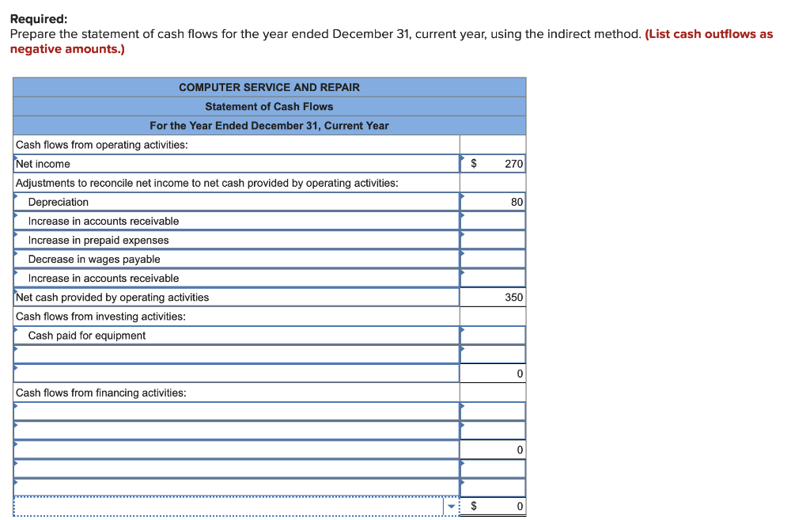Select the blank row under Cash paid for equipment

[x=235, y=354]
